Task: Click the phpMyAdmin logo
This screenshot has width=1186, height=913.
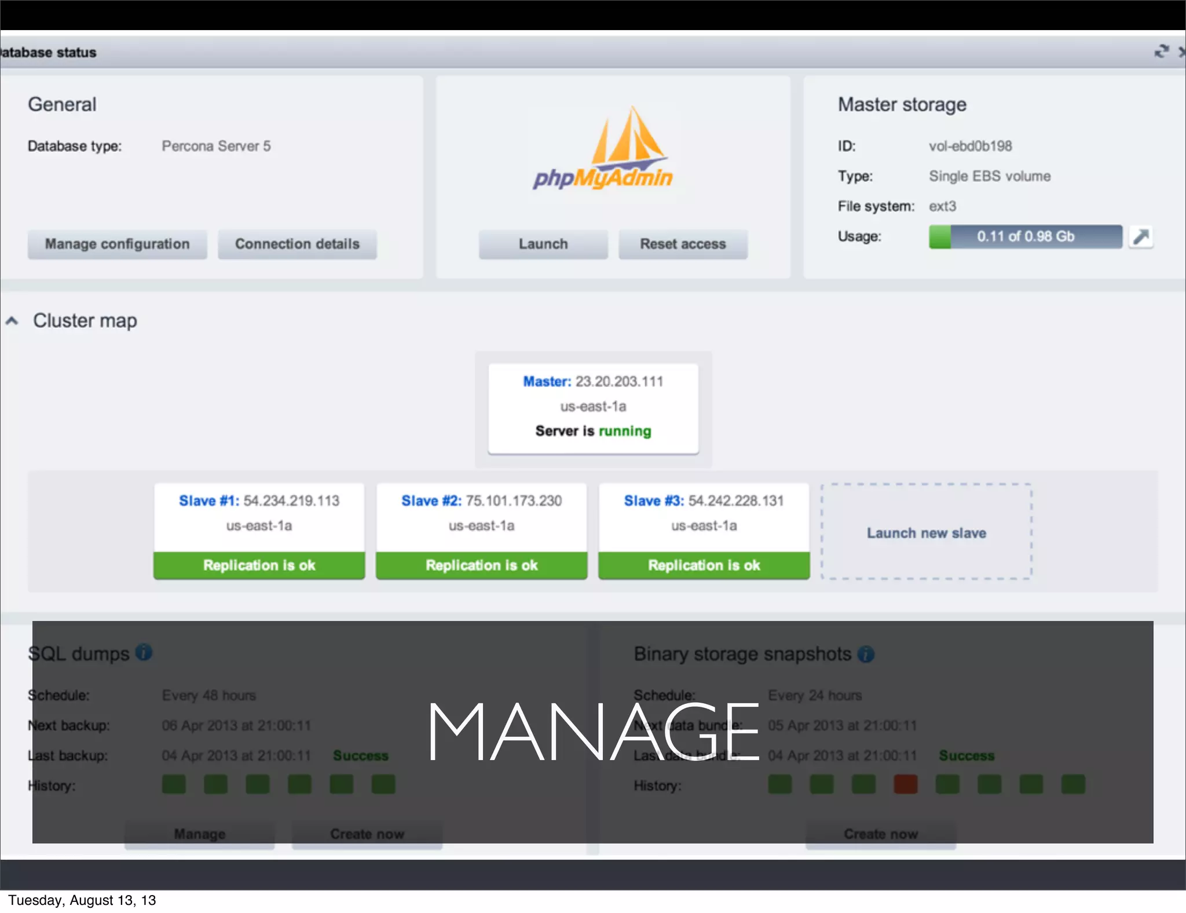Action: [603, 148]
